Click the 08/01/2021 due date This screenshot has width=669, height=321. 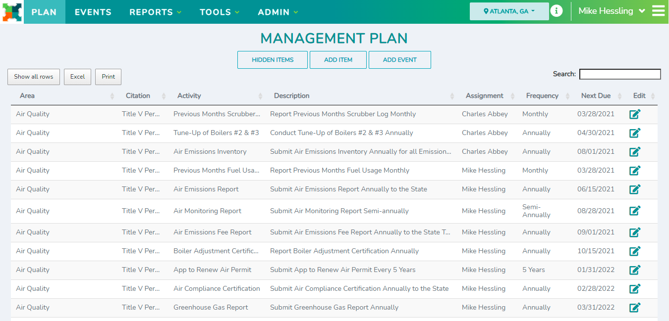tap(596, 152)
